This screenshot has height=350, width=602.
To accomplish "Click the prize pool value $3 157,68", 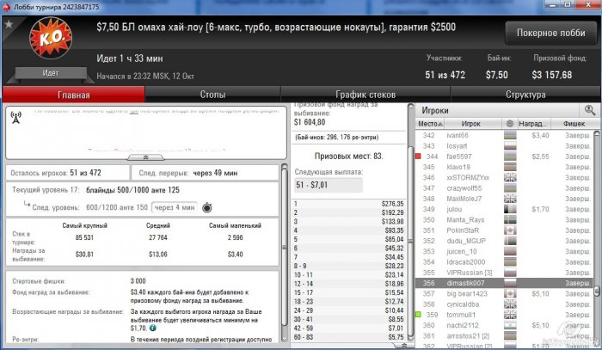I will click(552, 75).
